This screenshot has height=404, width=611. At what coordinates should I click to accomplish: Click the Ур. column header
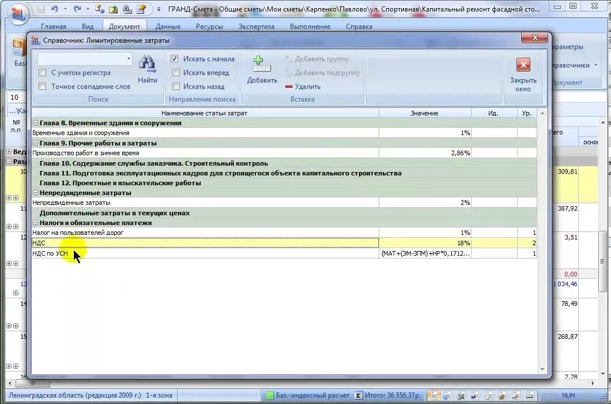tap(527, 113)
